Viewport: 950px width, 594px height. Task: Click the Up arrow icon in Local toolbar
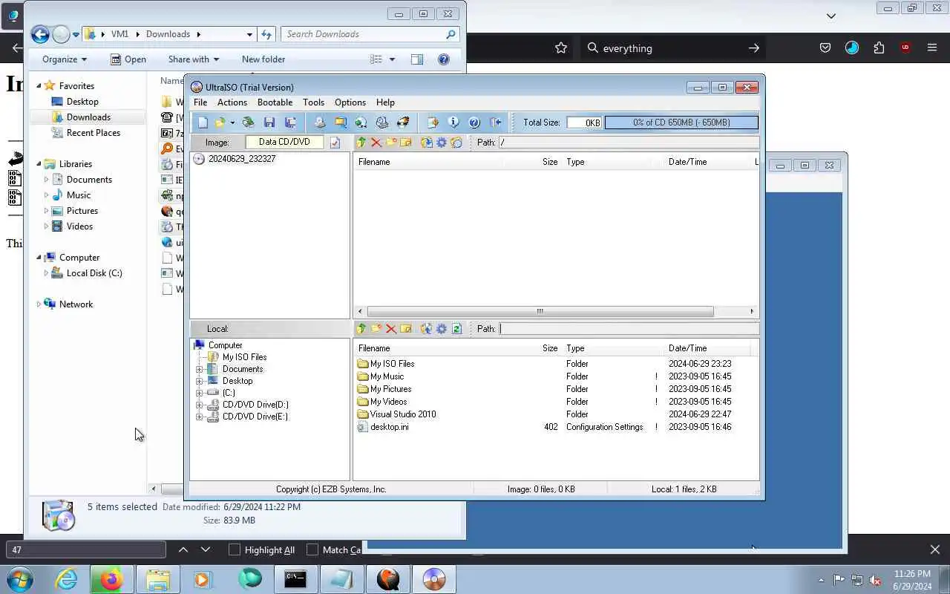coord(361,329)
